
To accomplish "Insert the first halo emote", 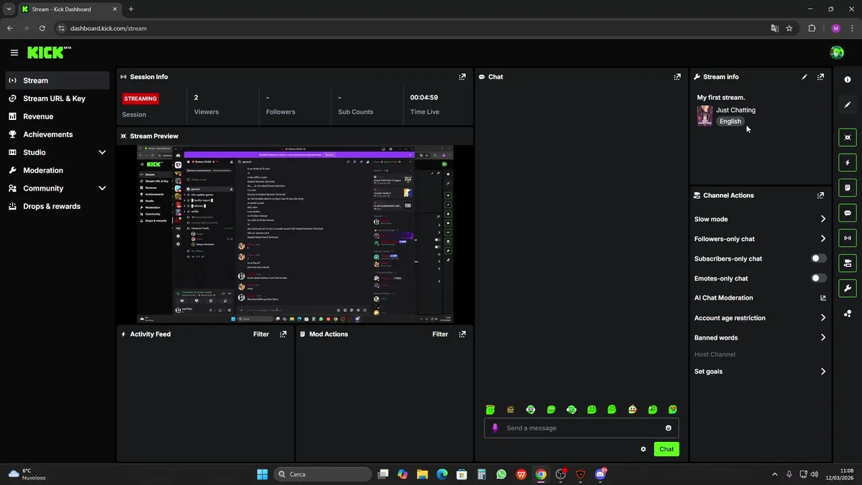I will (x=490, y=410).
